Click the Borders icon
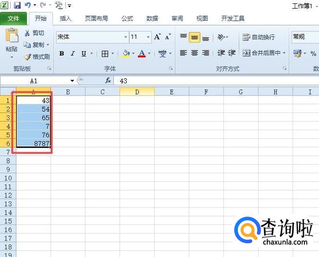 (105, 54)
